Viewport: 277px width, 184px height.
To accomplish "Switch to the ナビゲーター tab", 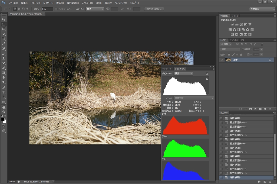I will tap(167, 69).
